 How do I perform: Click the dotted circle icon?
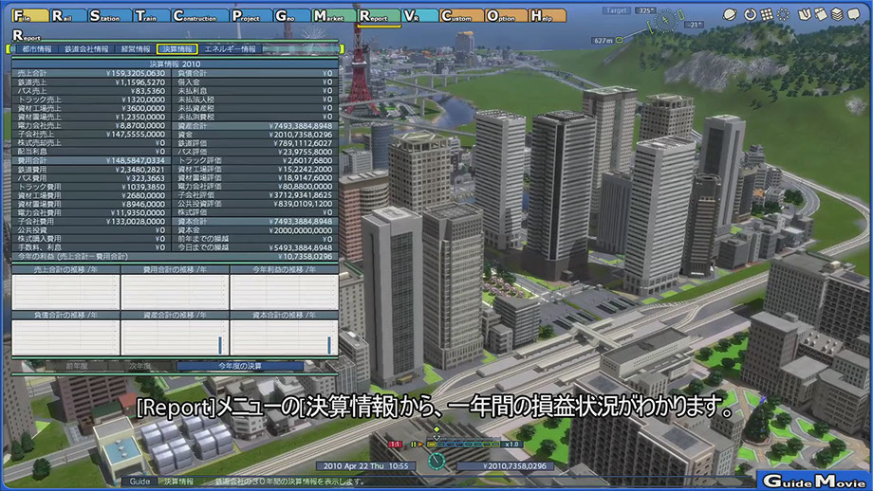[783, 14]
